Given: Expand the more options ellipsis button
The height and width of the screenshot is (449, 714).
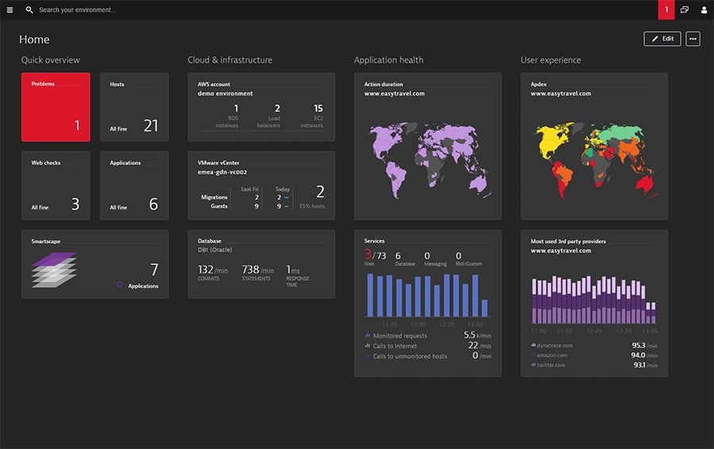Looking at the screenshot, I should pyautogui.click(x=693, y=39).
